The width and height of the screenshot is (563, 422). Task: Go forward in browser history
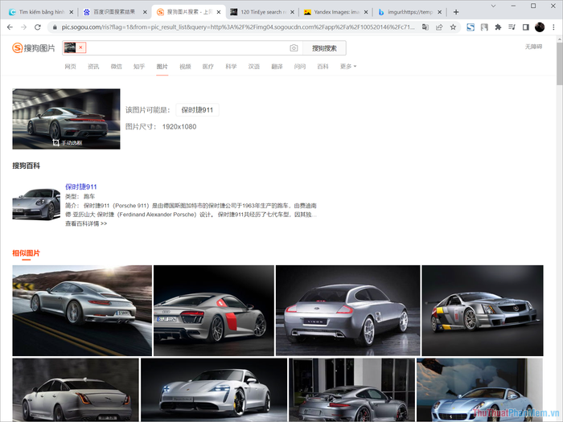[23, 27]
